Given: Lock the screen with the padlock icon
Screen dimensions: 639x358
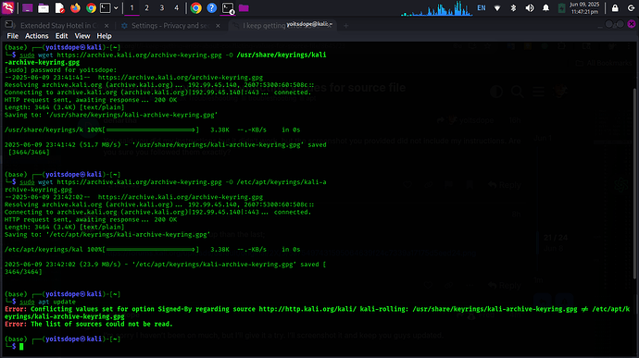Looking at the screenshot, I should coord(615,7).
